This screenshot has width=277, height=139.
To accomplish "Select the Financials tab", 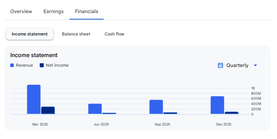I will coord(87,11).
